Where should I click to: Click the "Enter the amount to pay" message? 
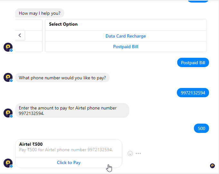(x=72, y=110)
